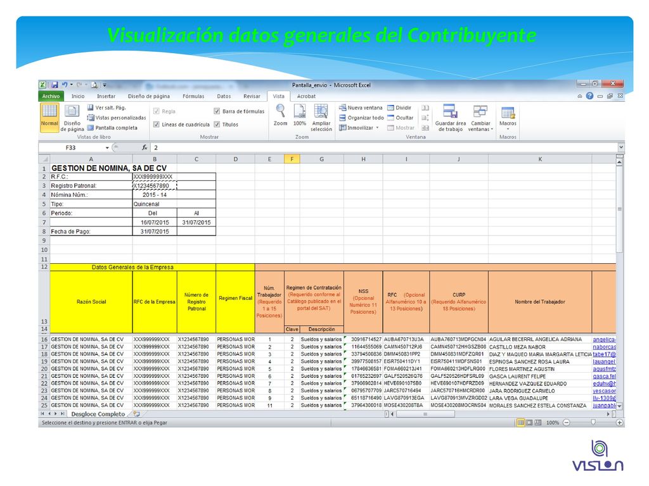Click the insert worksheet icon beside Desgloce Completo
The height and width of the screenshot is (486, 649).
[137, 414]
